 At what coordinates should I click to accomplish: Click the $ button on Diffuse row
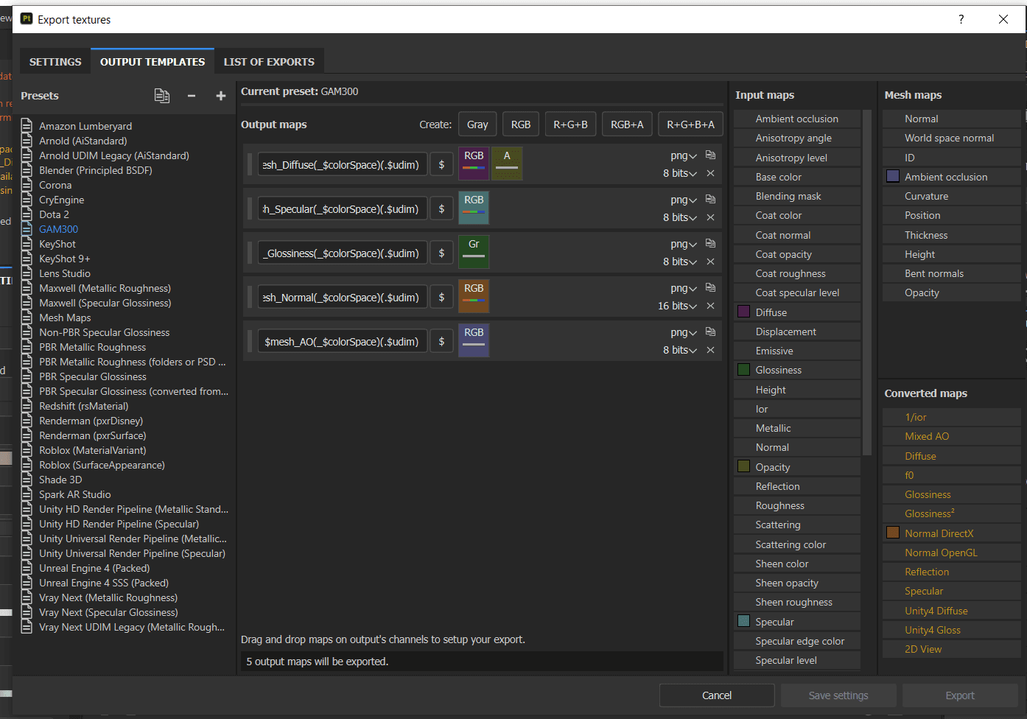[x=441, y=165]
